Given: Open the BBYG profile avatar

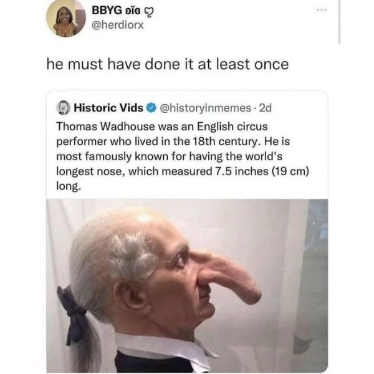Looking at the screenshot, I should pos(66,19).
